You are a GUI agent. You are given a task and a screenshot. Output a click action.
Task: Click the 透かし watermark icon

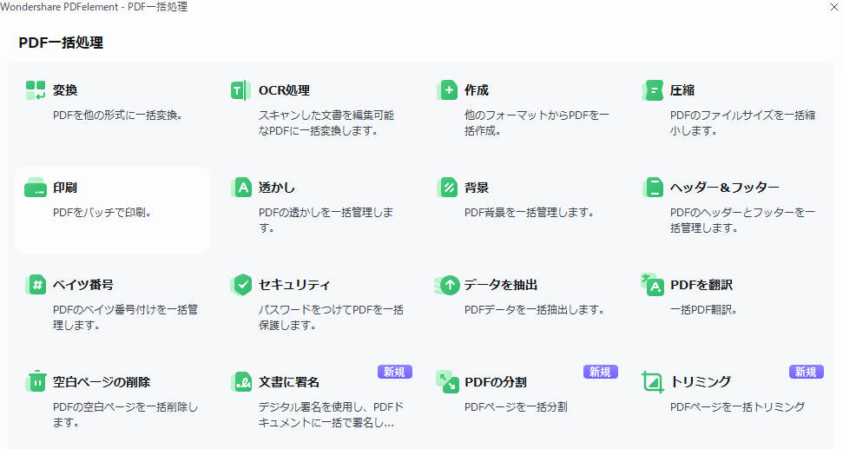point(241,188)
